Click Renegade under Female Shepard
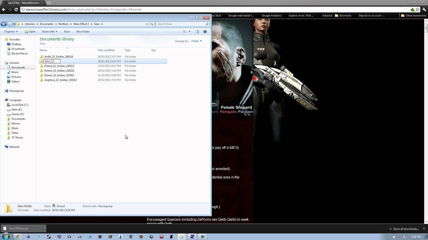Image resolution: width=428 pixels, height=240 pixels. tap(228, 112)
